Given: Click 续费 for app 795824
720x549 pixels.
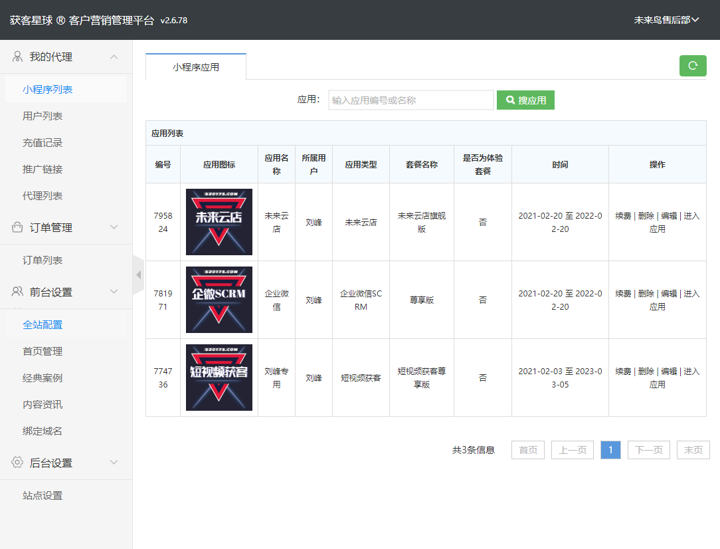Looking at the screenshot, I should 623,216.
